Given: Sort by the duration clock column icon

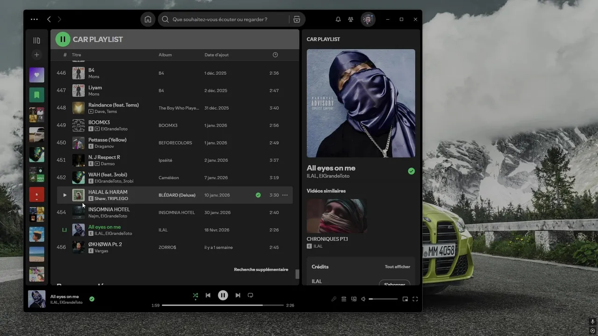Looking at the screenshot, I should [x=275, y=55].
